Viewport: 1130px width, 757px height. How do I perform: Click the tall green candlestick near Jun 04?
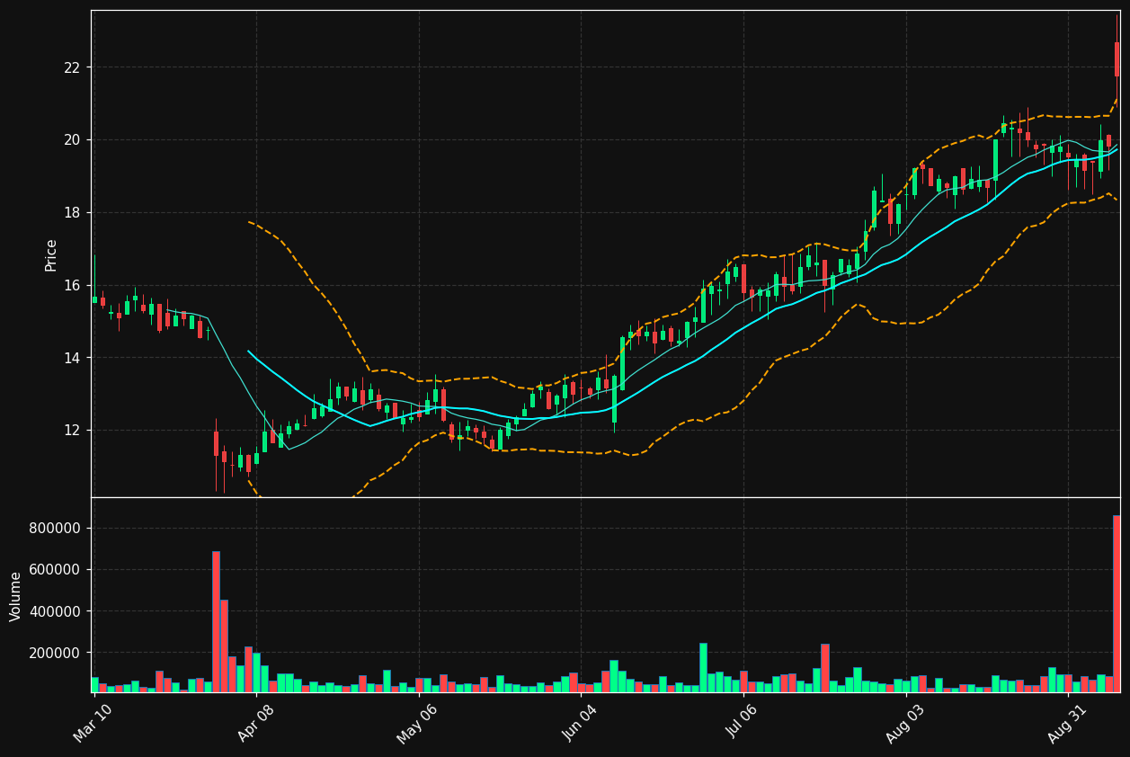[622, 363]
